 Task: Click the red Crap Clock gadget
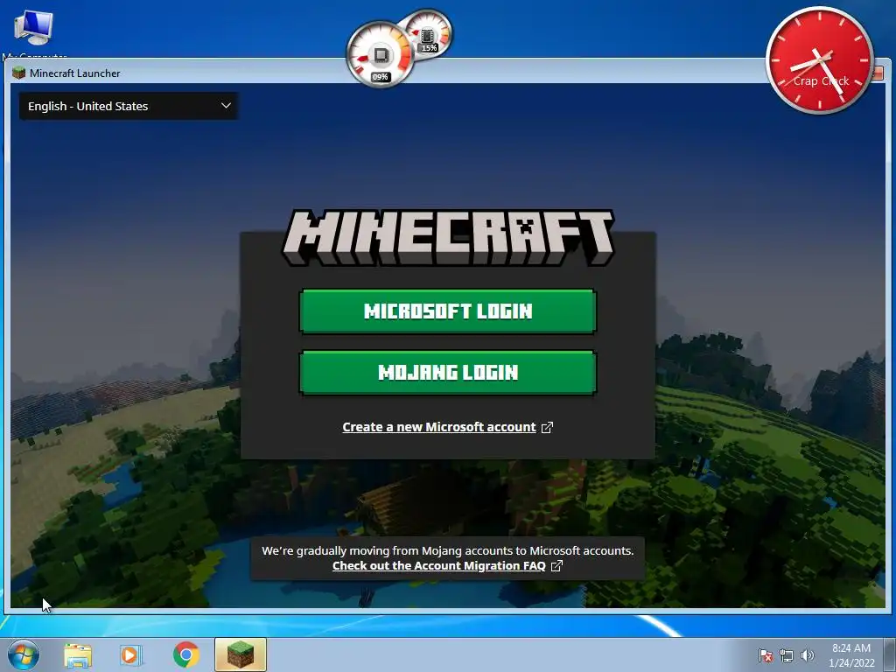(x=819, y=60)
